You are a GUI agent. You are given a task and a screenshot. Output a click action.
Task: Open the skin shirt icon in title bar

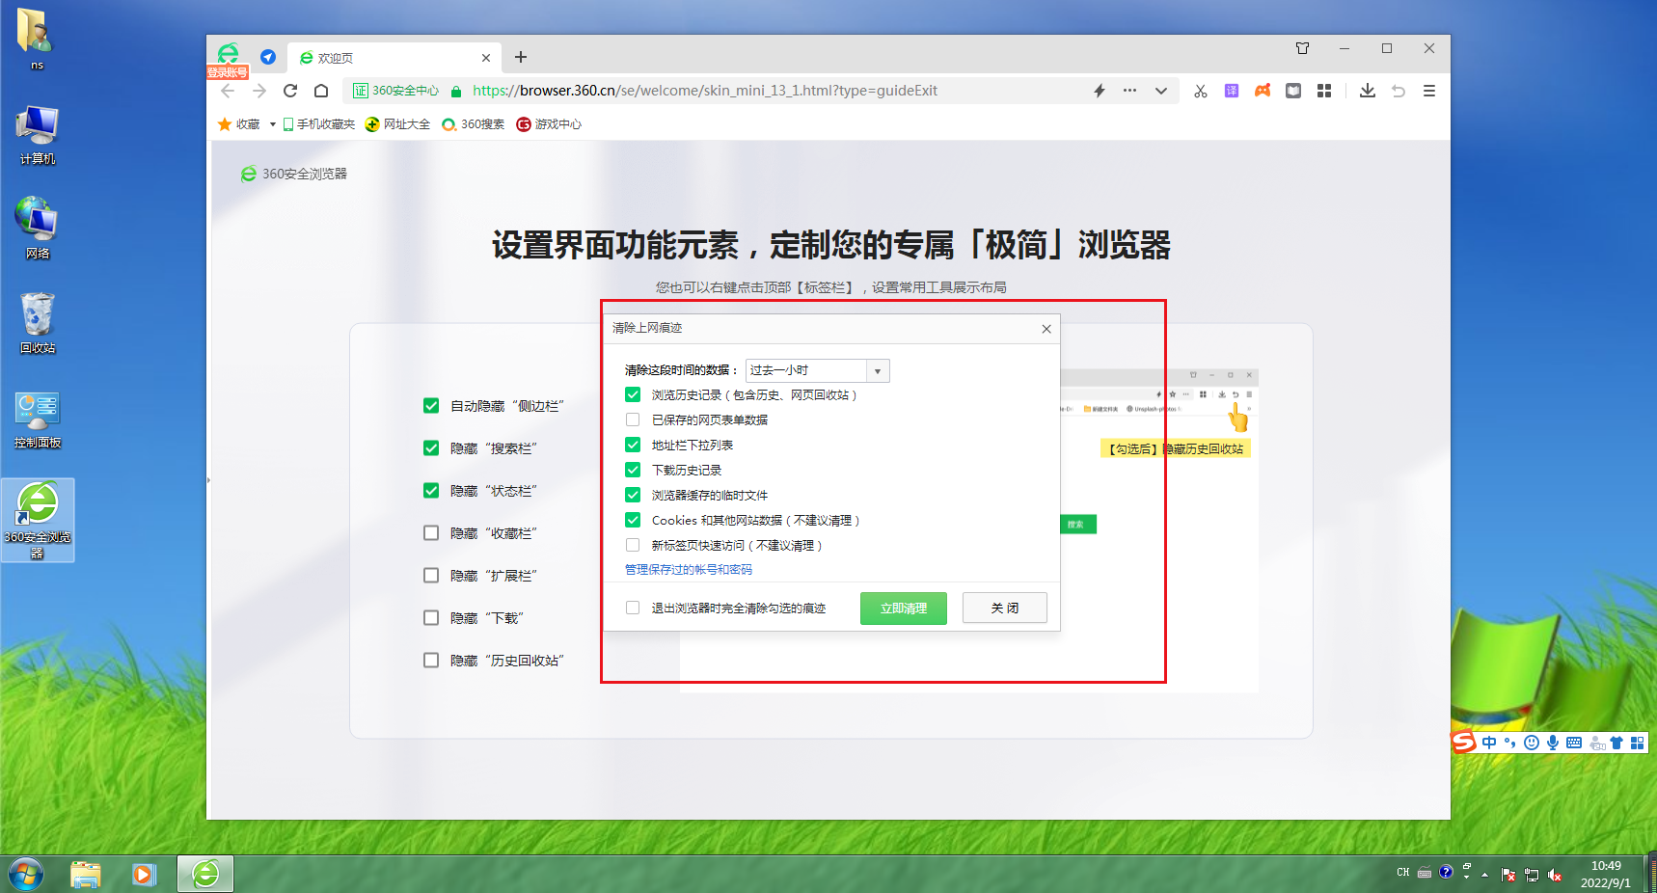(1303, 48)
